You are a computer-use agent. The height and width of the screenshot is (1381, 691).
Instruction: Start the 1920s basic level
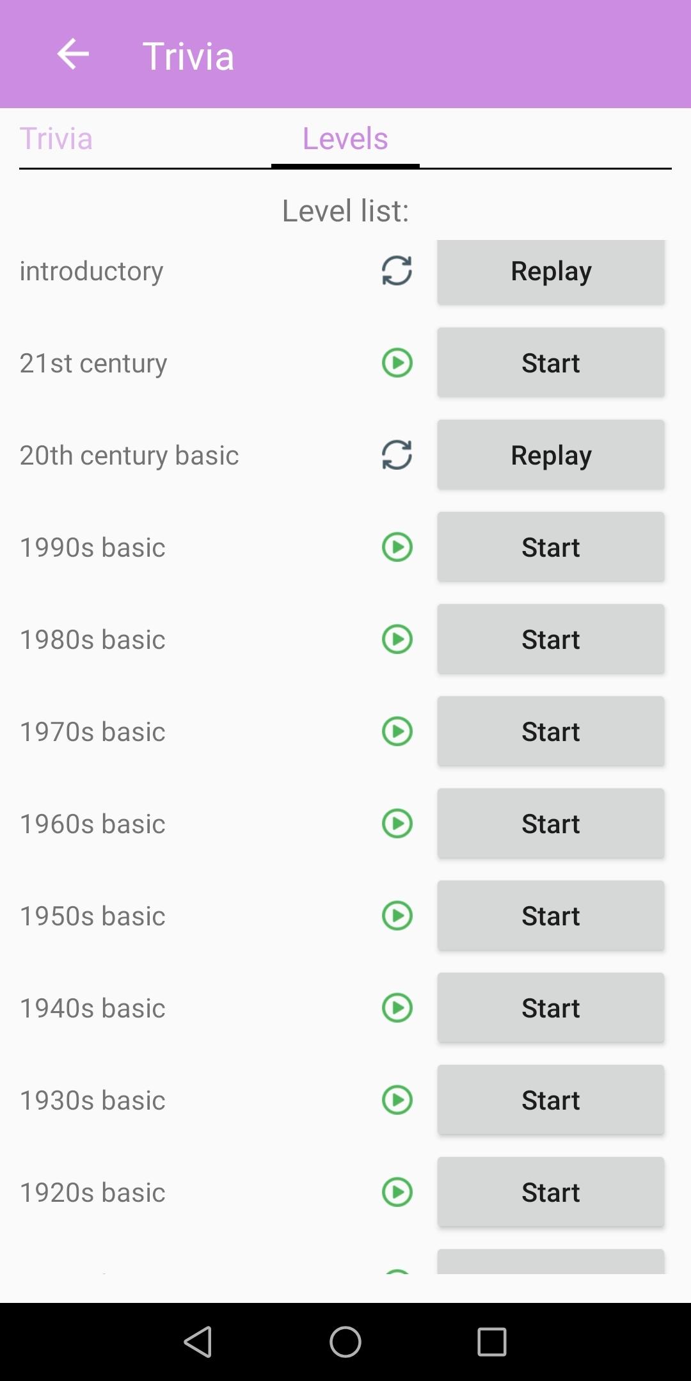551,1192
